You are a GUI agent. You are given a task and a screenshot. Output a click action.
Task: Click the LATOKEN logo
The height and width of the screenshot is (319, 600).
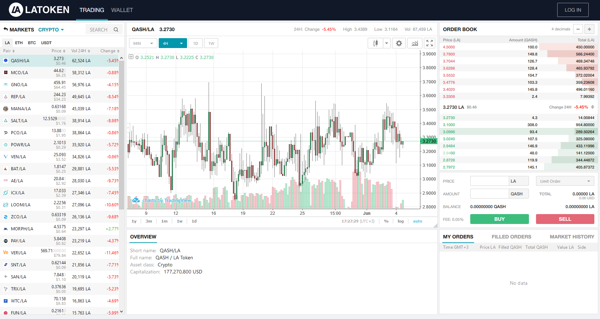[x=39, y=10]
